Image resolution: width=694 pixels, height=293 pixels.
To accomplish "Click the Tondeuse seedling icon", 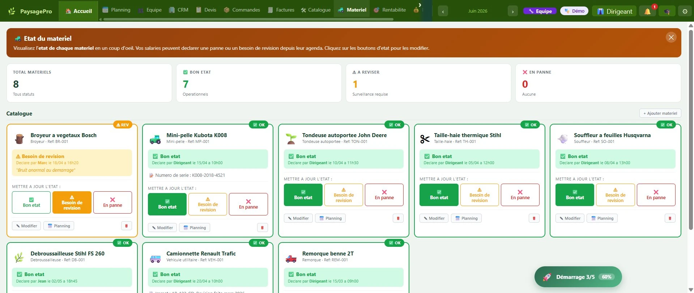I will coord(291,139).
